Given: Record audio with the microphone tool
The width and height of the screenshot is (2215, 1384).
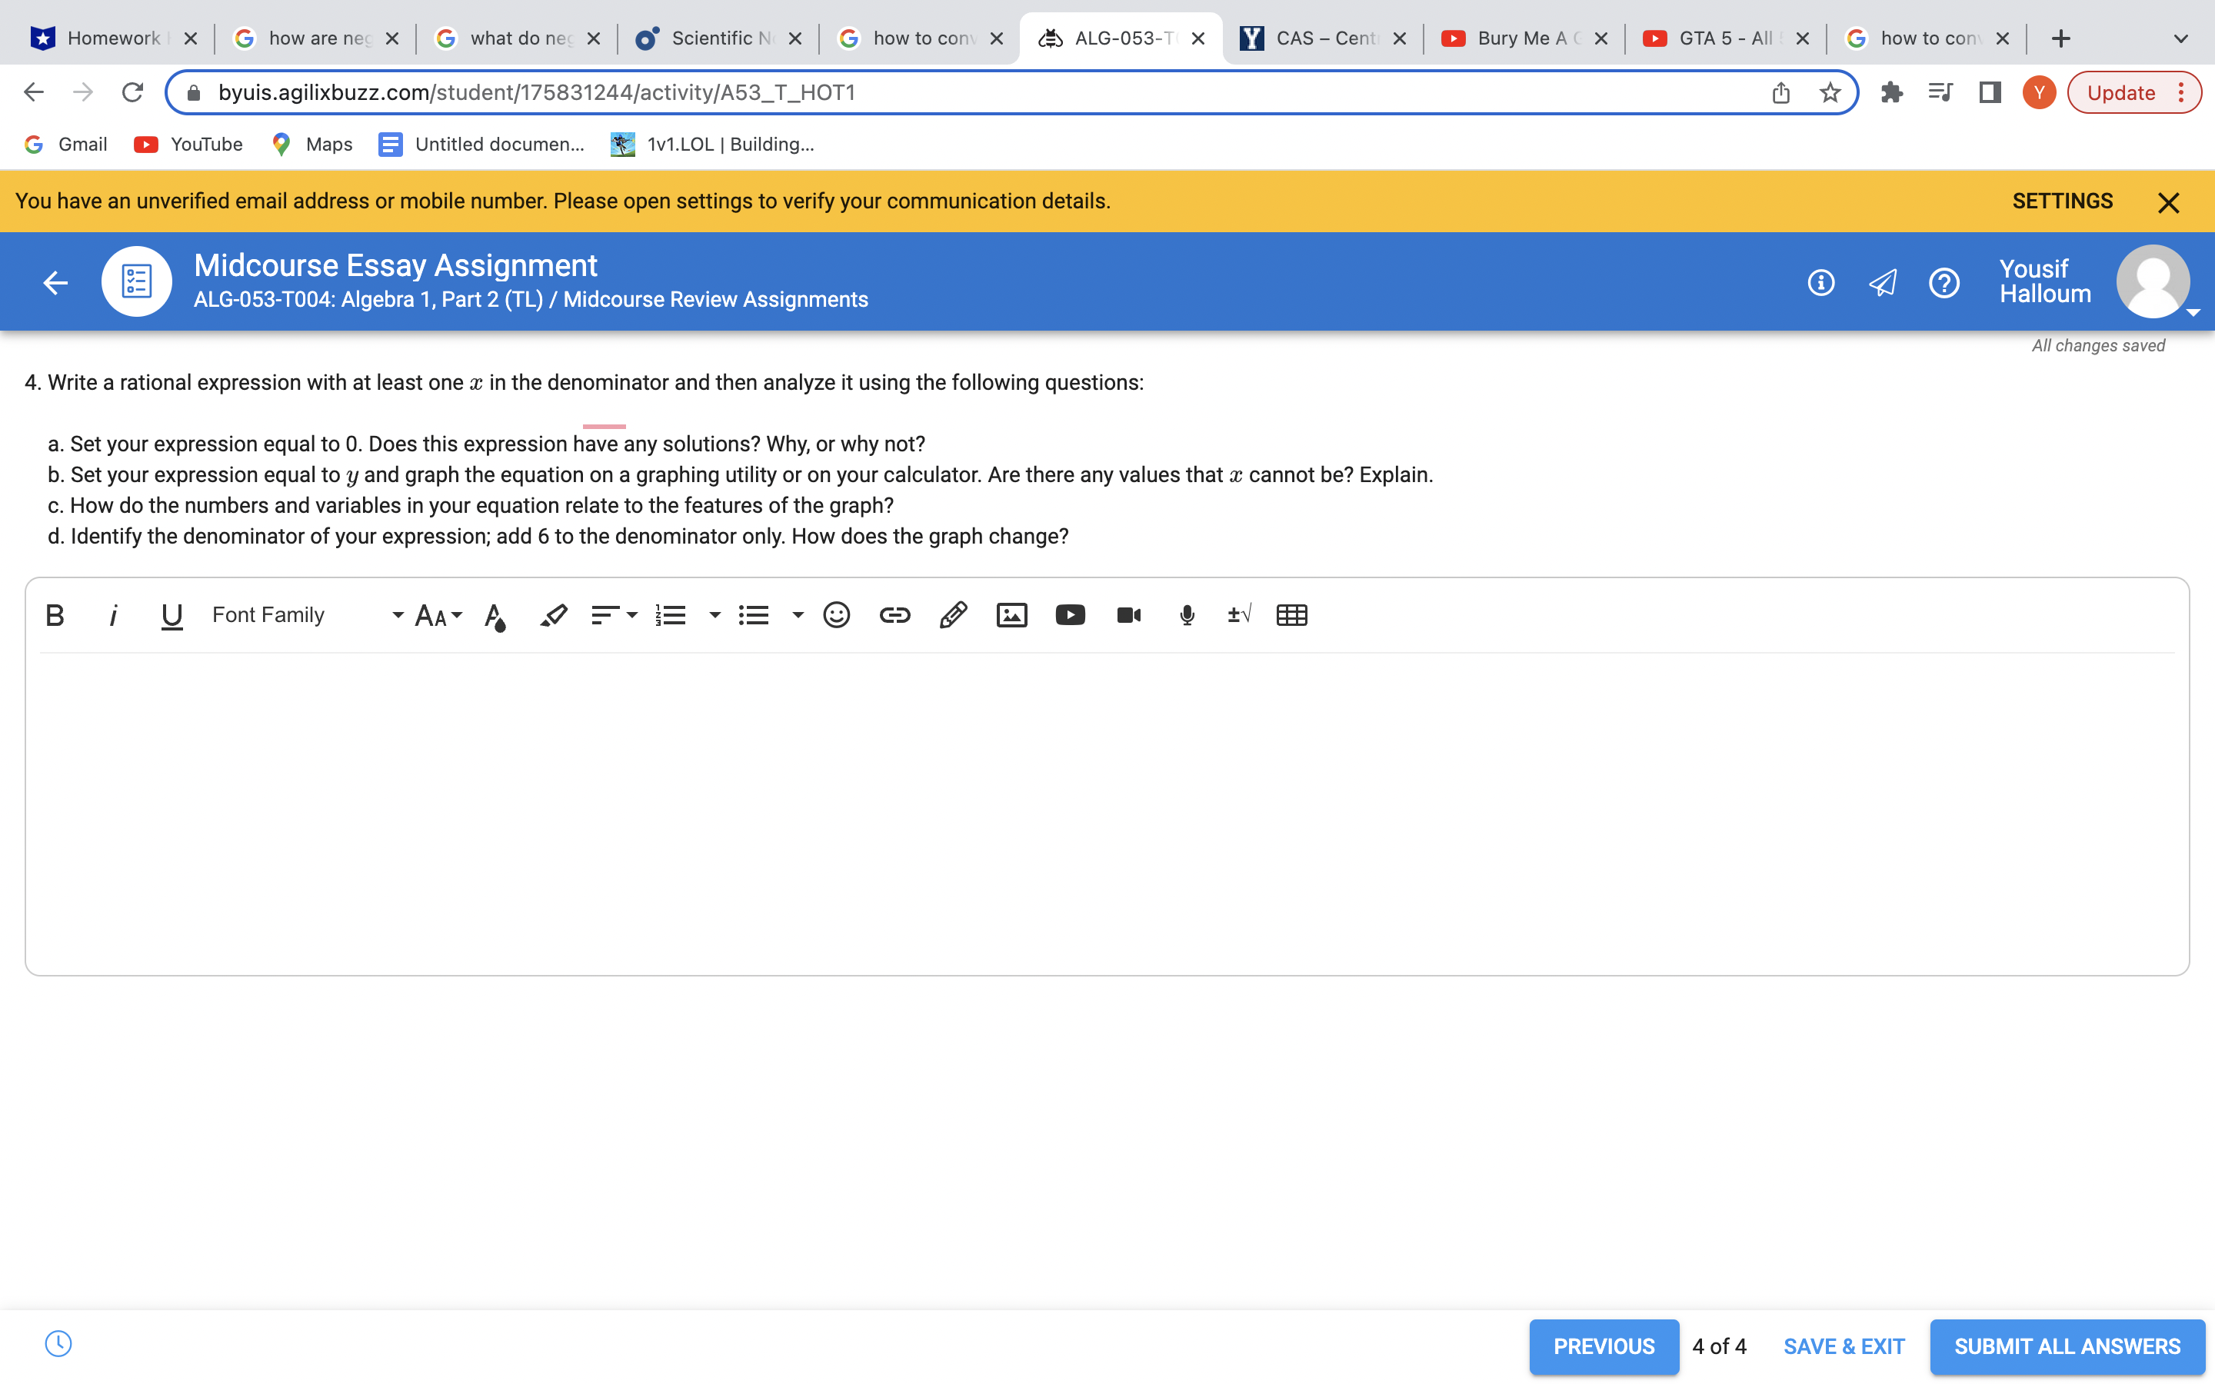Looking at the screenshot, I should pyautogui.click(x=1186, y=614).
